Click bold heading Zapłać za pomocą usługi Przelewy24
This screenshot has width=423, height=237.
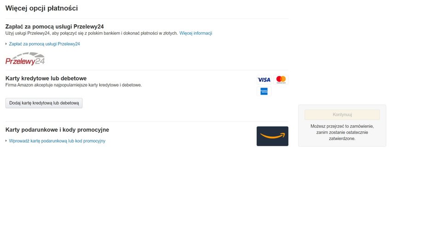[x=55, y=27]
